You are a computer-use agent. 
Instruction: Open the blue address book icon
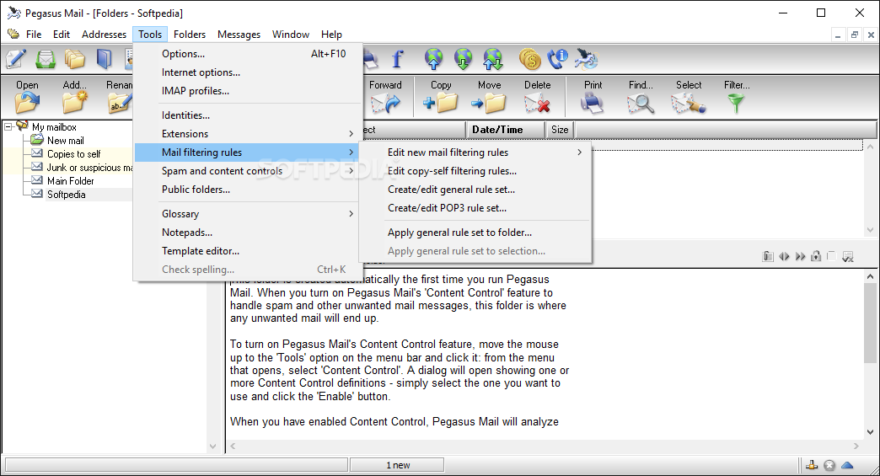[x=104, y=59]
